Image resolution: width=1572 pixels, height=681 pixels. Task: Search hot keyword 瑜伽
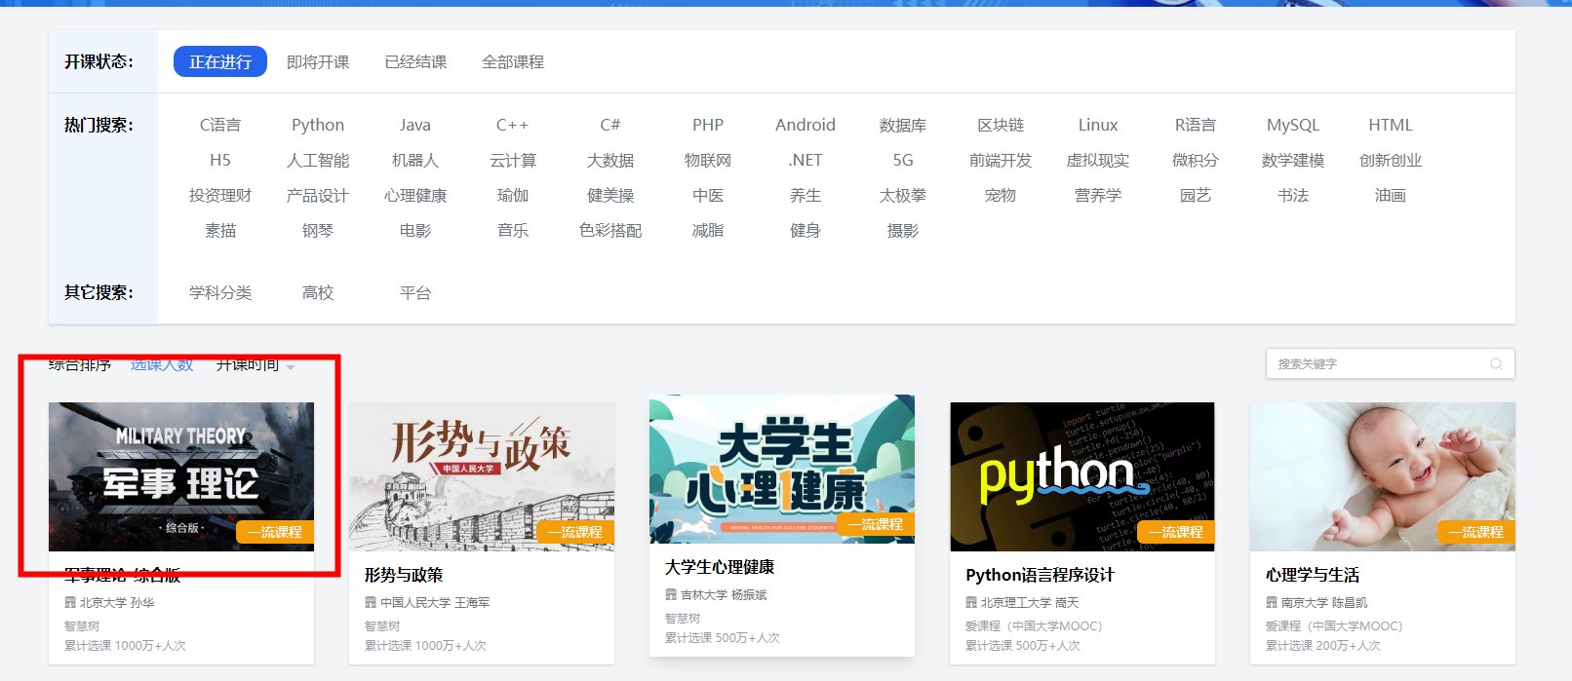[513, 195]
